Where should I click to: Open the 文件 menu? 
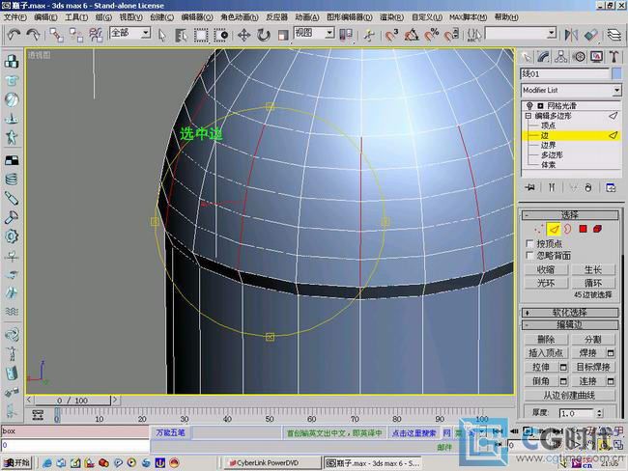click(15, 17)
